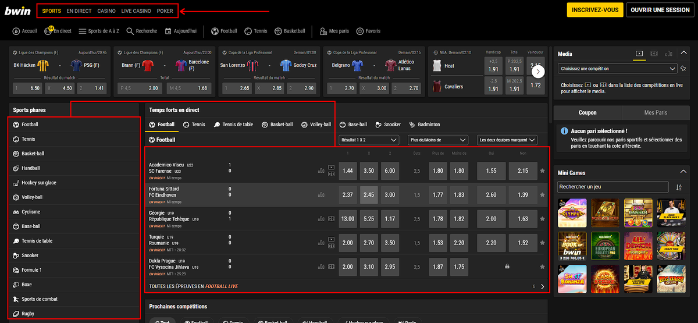The image size is (698, 323).
Task: Open Favoris star in top navigation
Action: coord(368,31)
